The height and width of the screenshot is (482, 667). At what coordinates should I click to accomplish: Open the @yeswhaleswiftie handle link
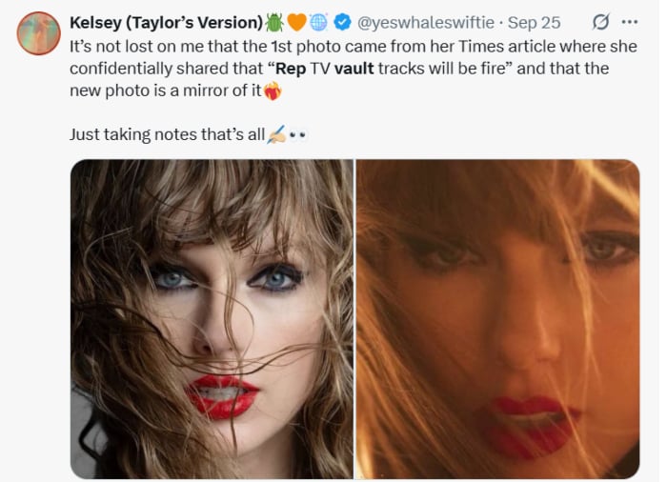(x=425, y=22)
